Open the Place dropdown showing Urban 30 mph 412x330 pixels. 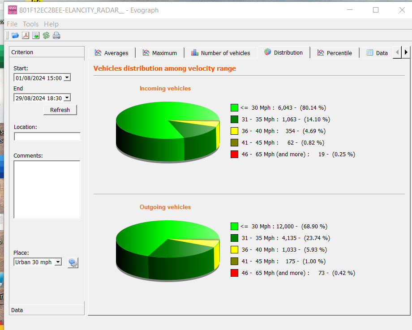tap(58, 262)
